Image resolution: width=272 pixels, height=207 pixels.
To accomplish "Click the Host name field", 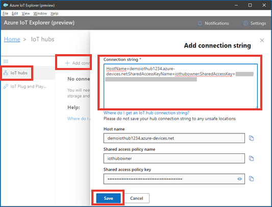I will pos(174,138).
